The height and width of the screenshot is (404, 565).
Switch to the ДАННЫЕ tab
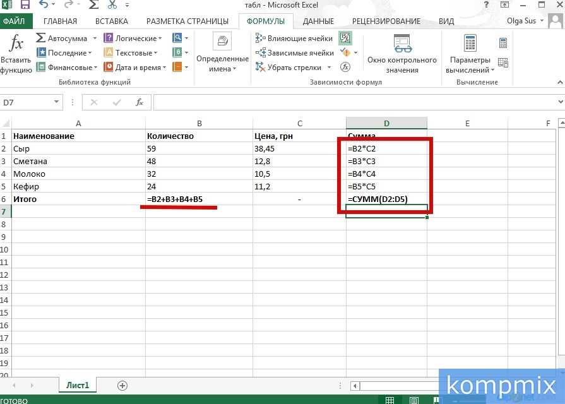tap(318, 21)
